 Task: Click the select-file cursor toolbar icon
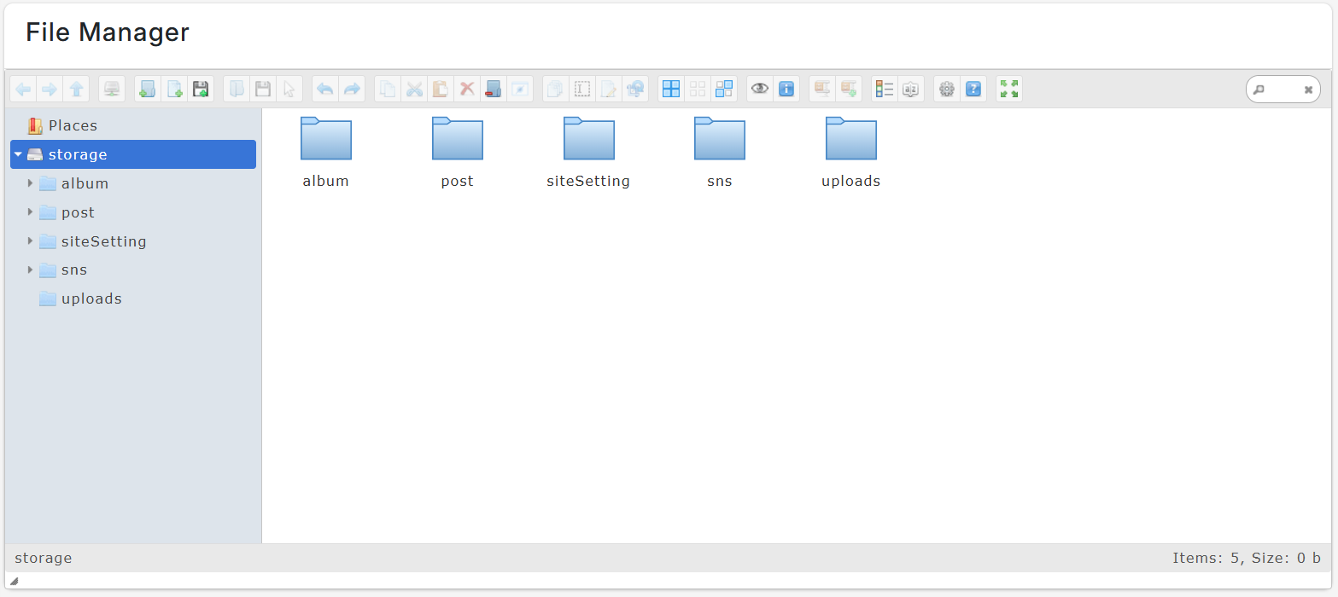tap(289, 89)
